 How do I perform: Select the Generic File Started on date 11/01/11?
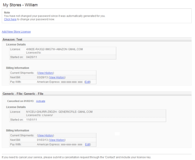pos(32,120)
